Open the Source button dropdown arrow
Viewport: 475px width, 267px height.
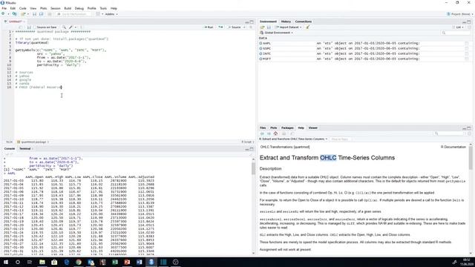click(244, 27)
